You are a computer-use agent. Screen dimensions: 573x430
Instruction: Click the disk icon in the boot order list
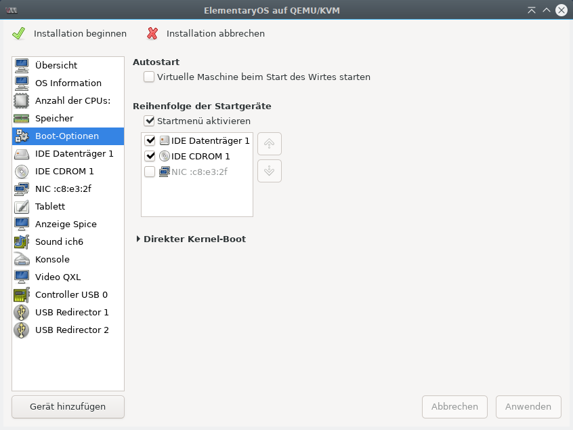click(x=165, y=140)
